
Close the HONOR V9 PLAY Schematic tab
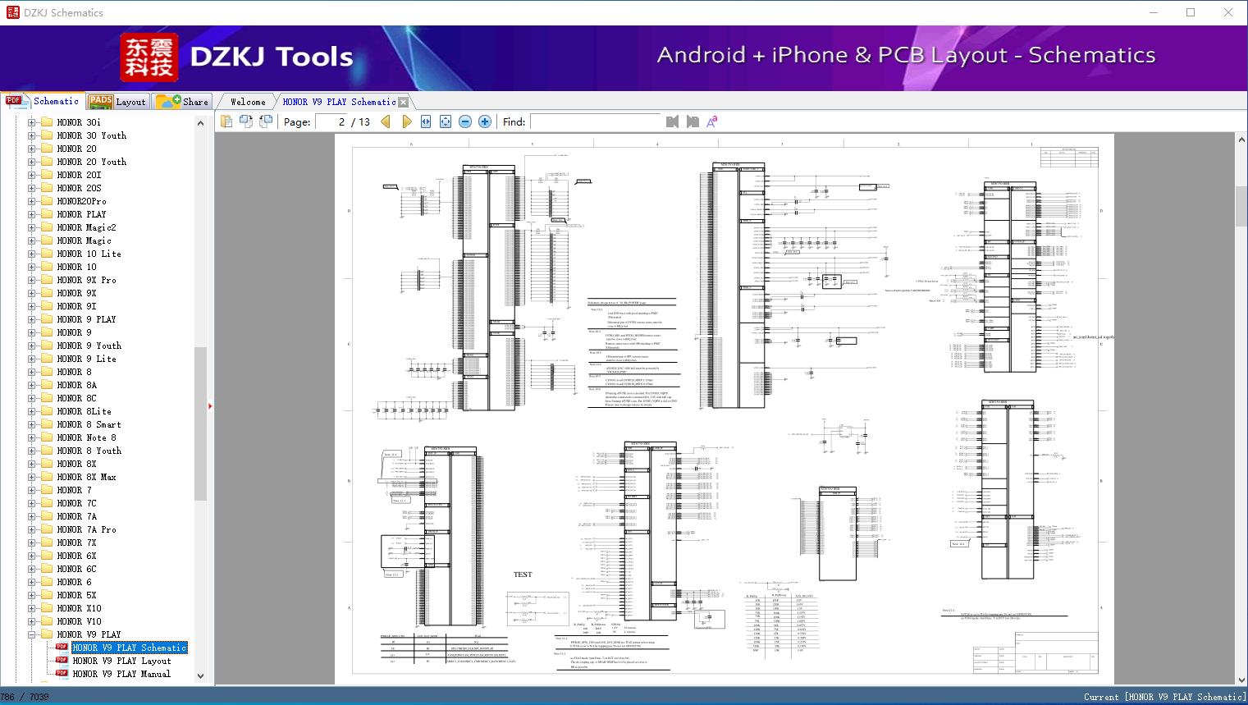click(403, 102)
